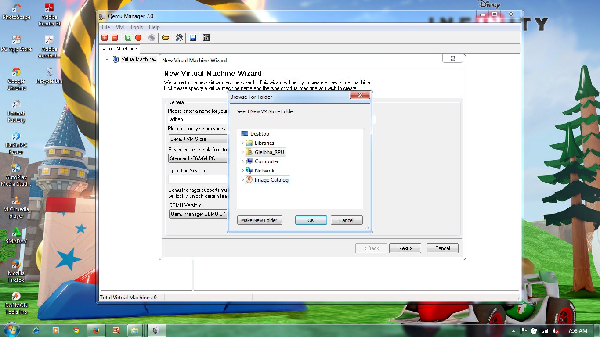This screenshot has width=600, height=337.
Task: Click the mixer sliders toolbar icon
Action: (x=206, y=38)
